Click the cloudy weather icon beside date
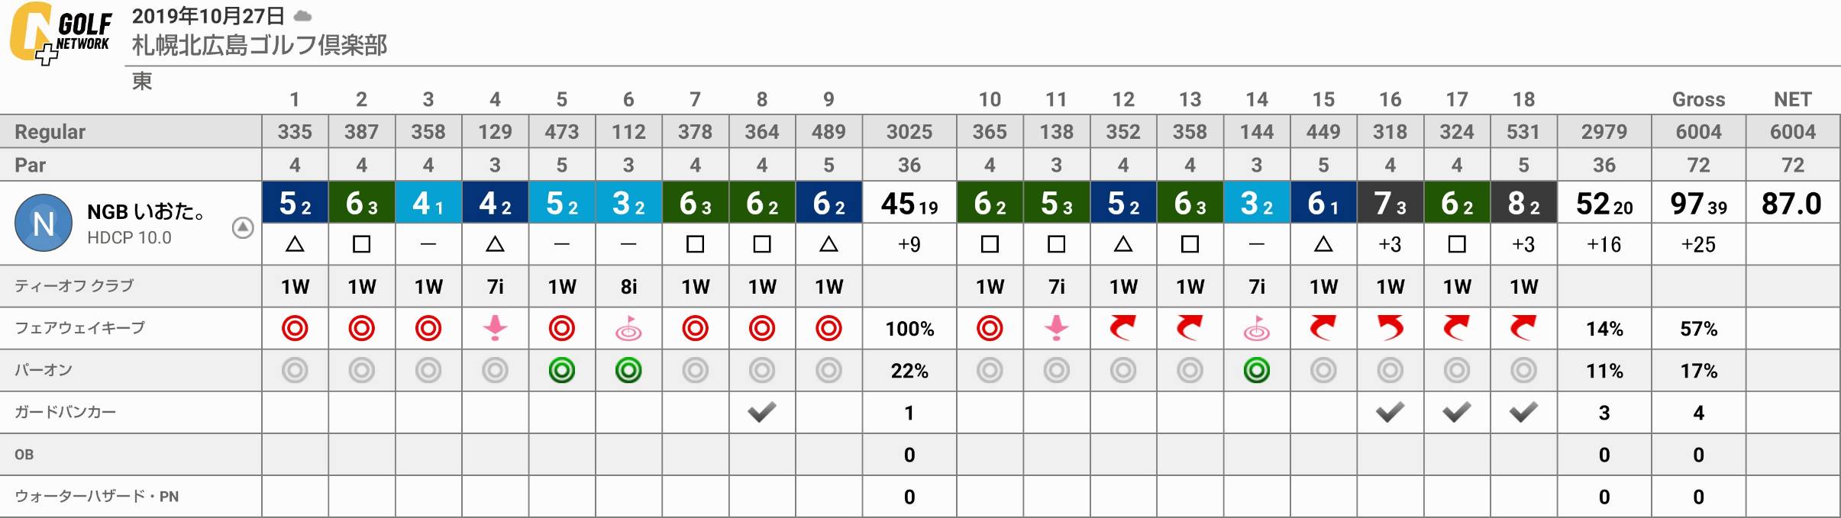The height and width of the screenshot is (518, 1841). pos(303,15)
